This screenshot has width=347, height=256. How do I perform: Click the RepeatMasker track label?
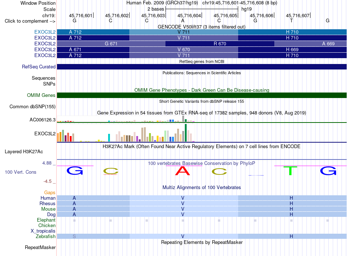coord(40,247)
